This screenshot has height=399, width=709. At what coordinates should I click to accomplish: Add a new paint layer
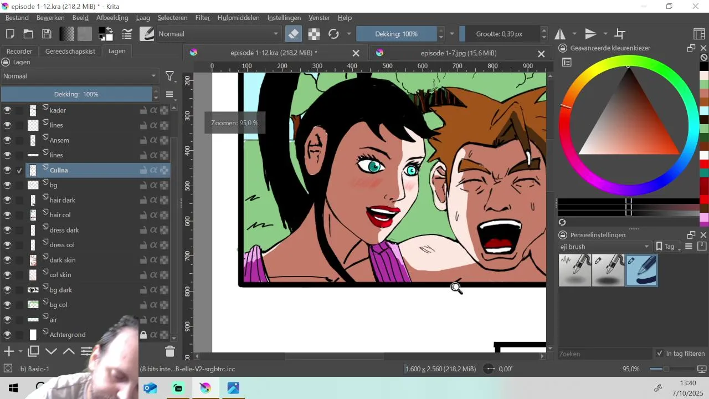9,351
